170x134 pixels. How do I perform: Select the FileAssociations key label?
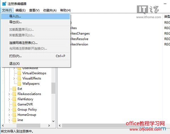pyautogui.click(x=29, y=94)
